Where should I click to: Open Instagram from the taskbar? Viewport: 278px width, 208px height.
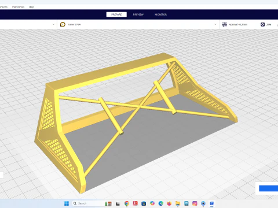[x=195, y=203]
